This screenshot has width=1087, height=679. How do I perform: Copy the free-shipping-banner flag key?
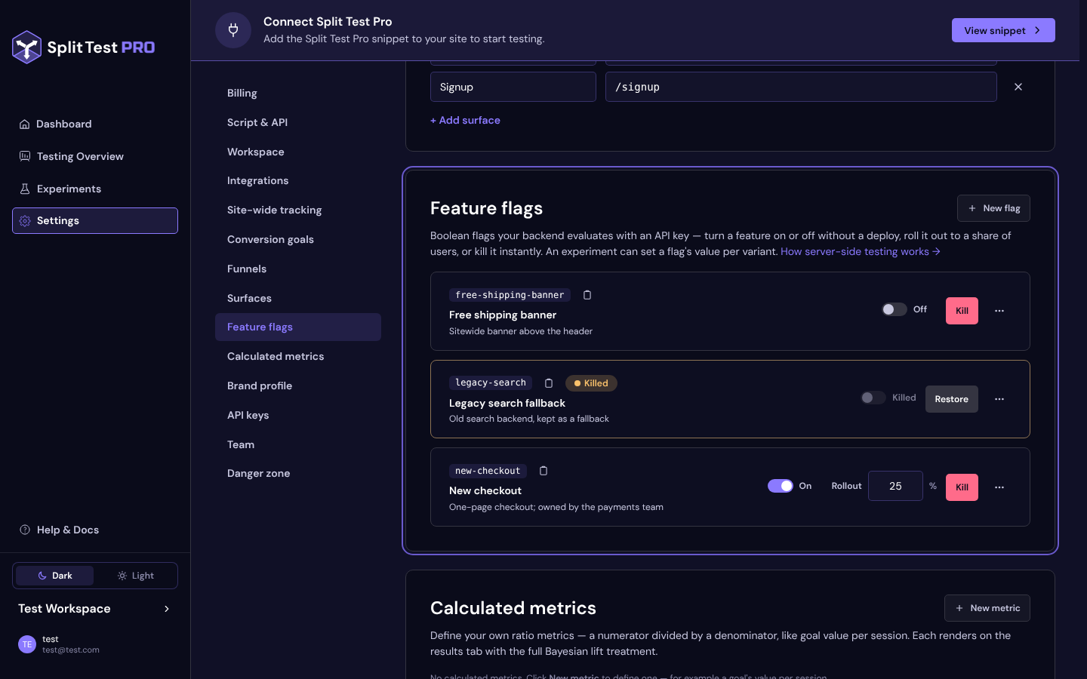pos(587,295)
